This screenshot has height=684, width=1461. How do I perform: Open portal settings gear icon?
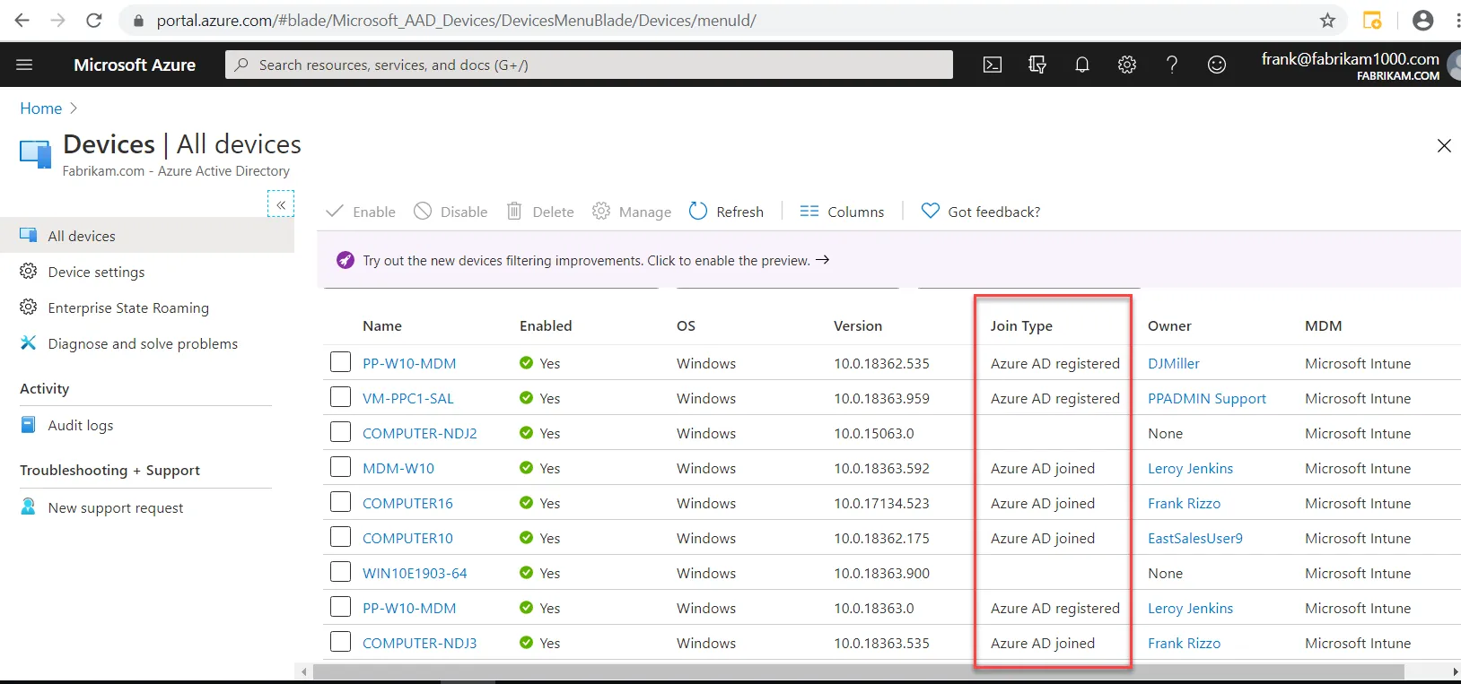point(1127,65)
